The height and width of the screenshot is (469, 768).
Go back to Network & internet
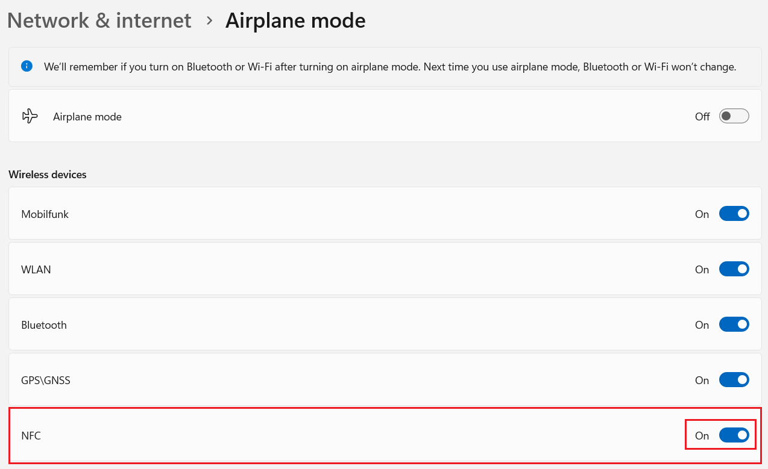click(99, 20)
